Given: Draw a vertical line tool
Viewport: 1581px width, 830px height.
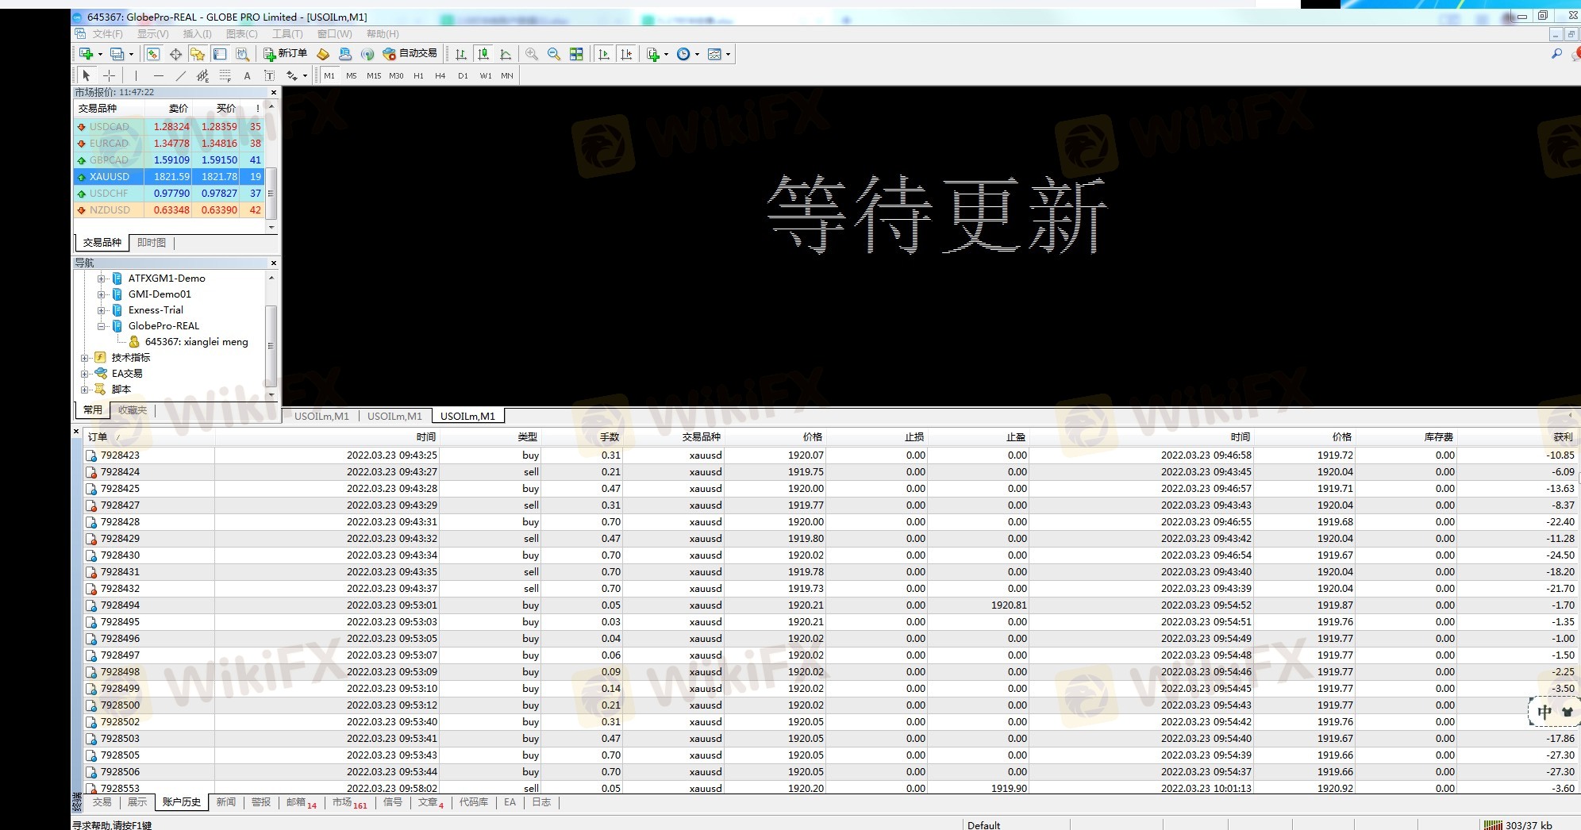Looking at the screenshot, I should click(x=136, y=75).
